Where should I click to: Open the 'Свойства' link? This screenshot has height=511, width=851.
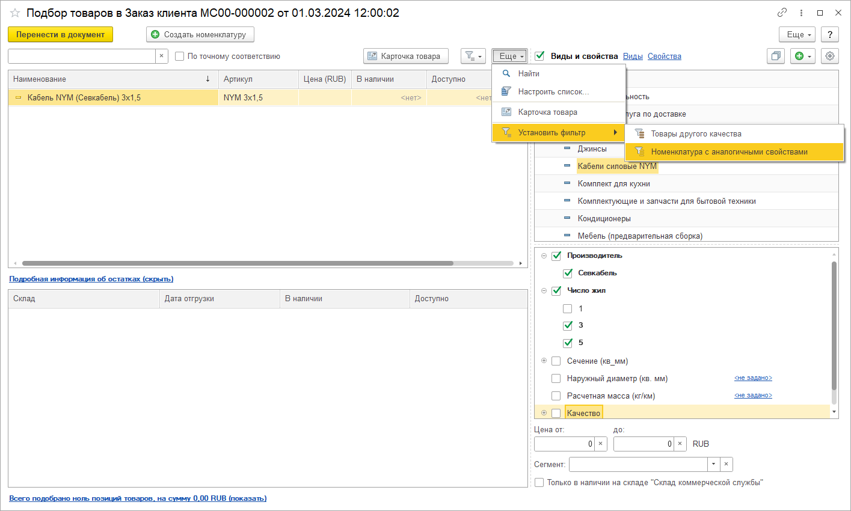(x=664, y=57)
